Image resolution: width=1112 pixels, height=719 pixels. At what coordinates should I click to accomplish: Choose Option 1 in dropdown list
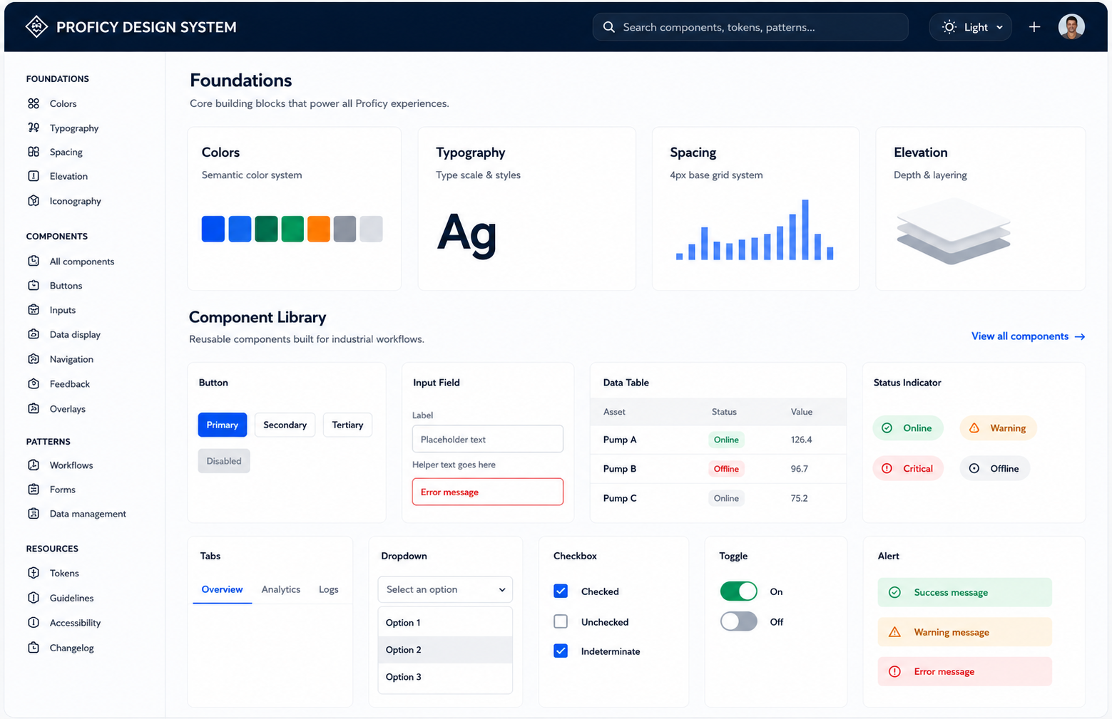pyautogui.click(x=445, y=622)
